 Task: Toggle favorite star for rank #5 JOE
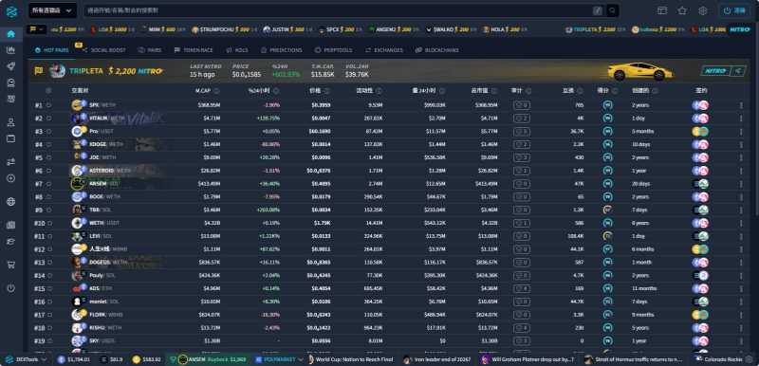coord(49,157)
